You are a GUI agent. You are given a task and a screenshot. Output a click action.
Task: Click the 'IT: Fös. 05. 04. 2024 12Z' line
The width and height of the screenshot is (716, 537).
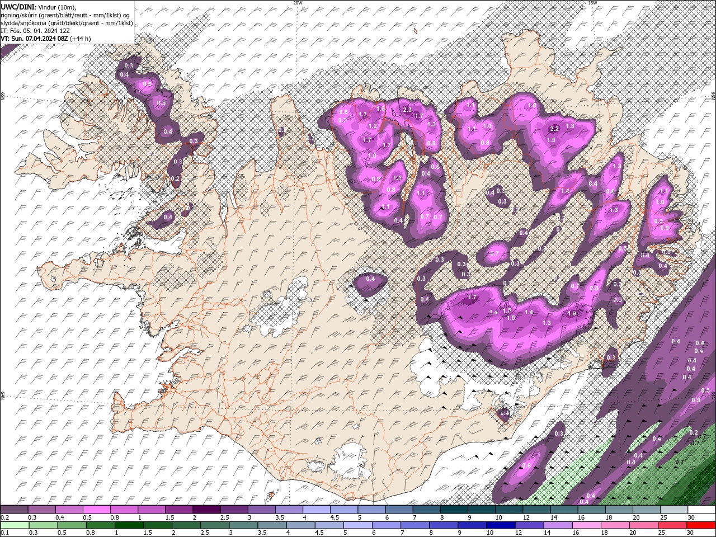tap(36, 31)
